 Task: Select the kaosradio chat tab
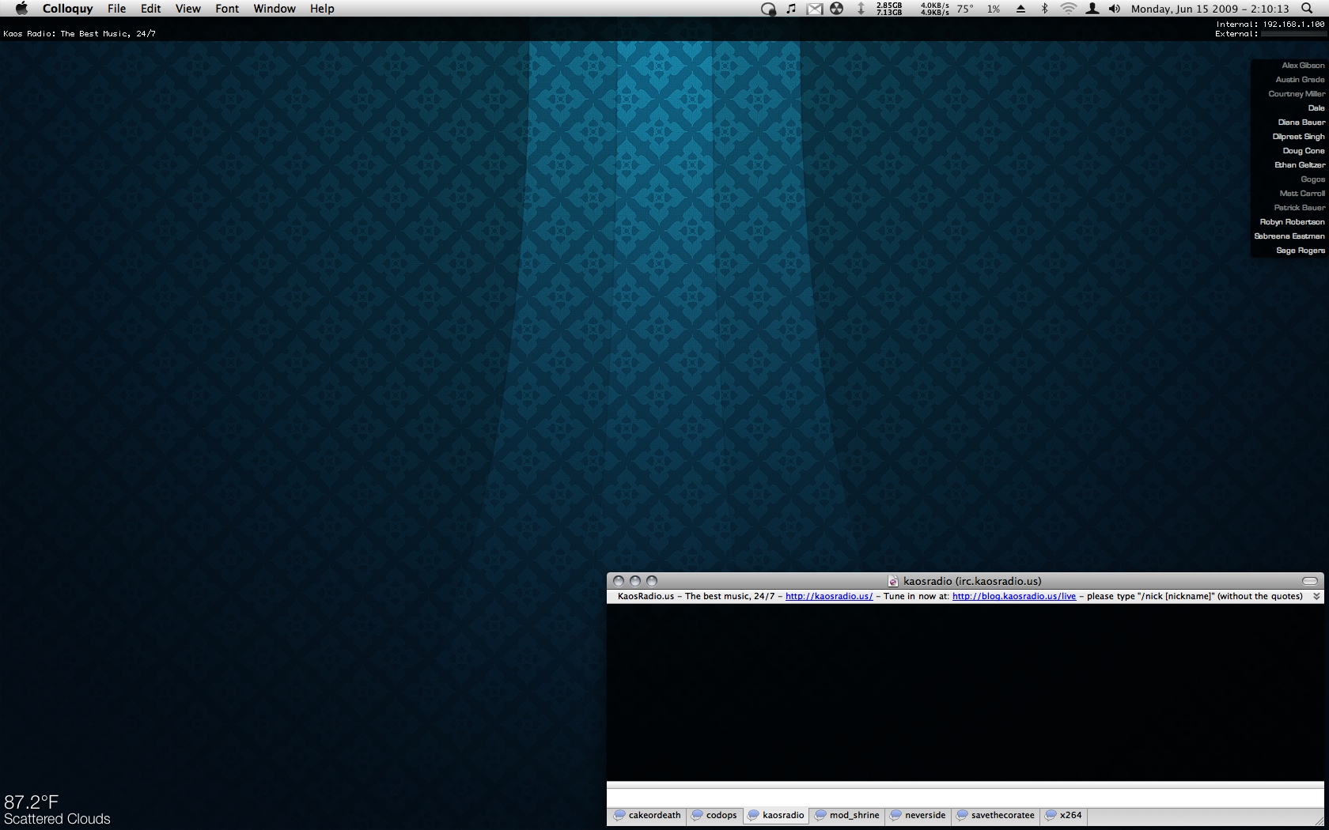coord(776,815)
